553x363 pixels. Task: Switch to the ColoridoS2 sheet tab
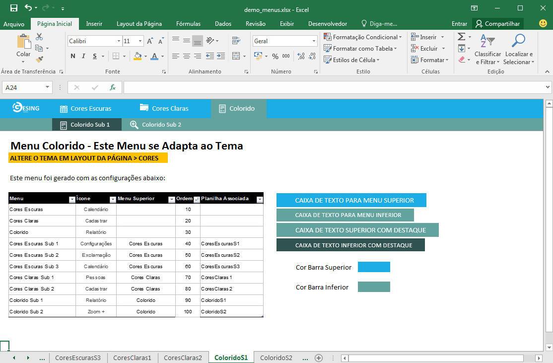[276, 358]
